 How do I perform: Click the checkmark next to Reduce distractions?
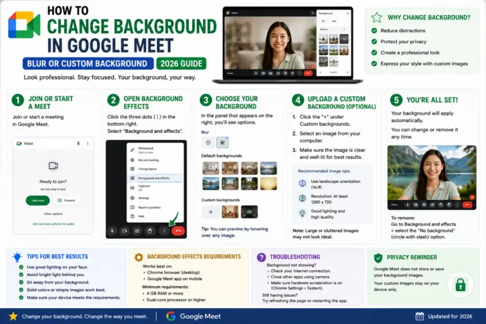point(374,30)
